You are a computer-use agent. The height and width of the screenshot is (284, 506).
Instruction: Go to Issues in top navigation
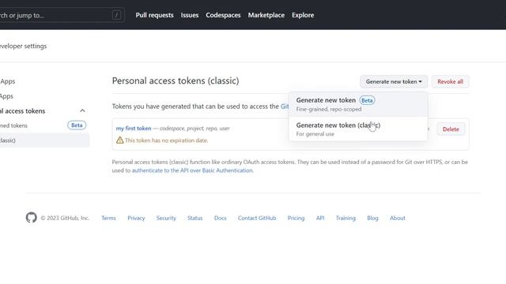point(190,15)
